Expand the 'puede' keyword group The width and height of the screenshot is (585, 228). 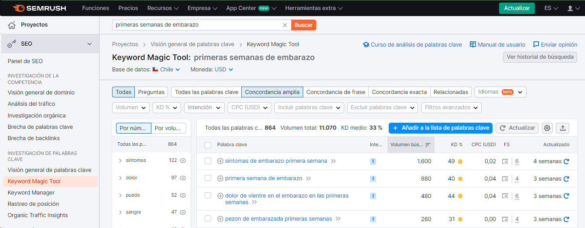pos(120,195)
